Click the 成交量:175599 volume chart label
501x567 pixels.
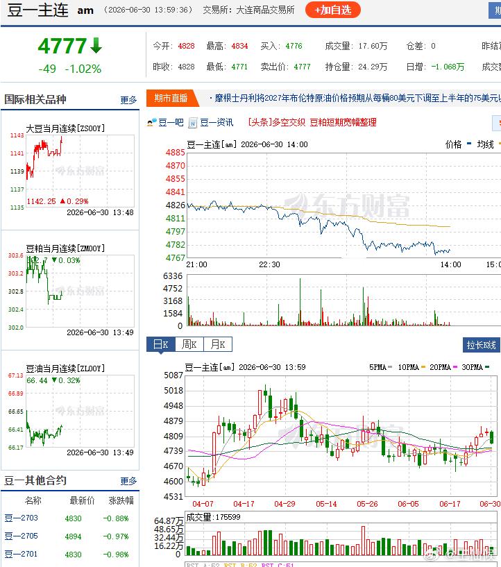(x=213, y=517)
